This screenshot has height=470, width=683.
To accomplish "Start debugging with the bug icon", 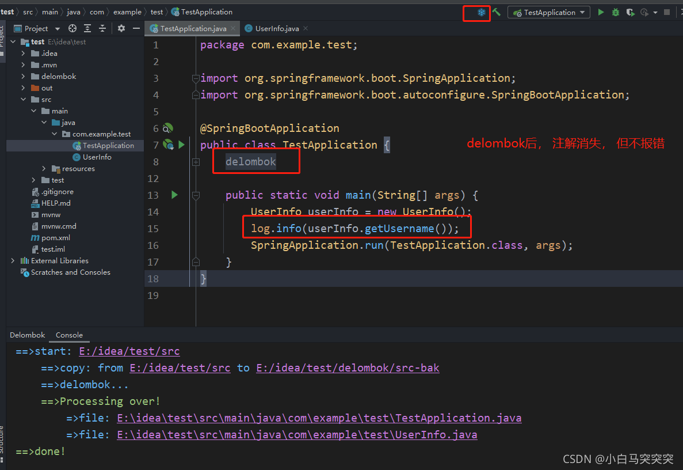I will tap(616, 12).
